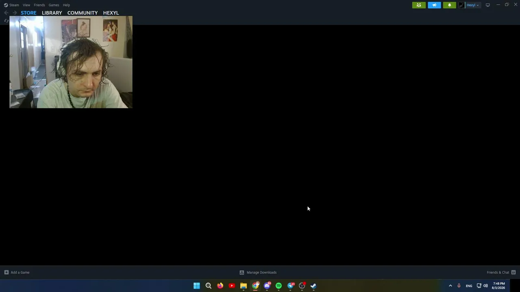Screen dimensions: 520x292
Task: Open the Steam menu
Action: point(11,5)
